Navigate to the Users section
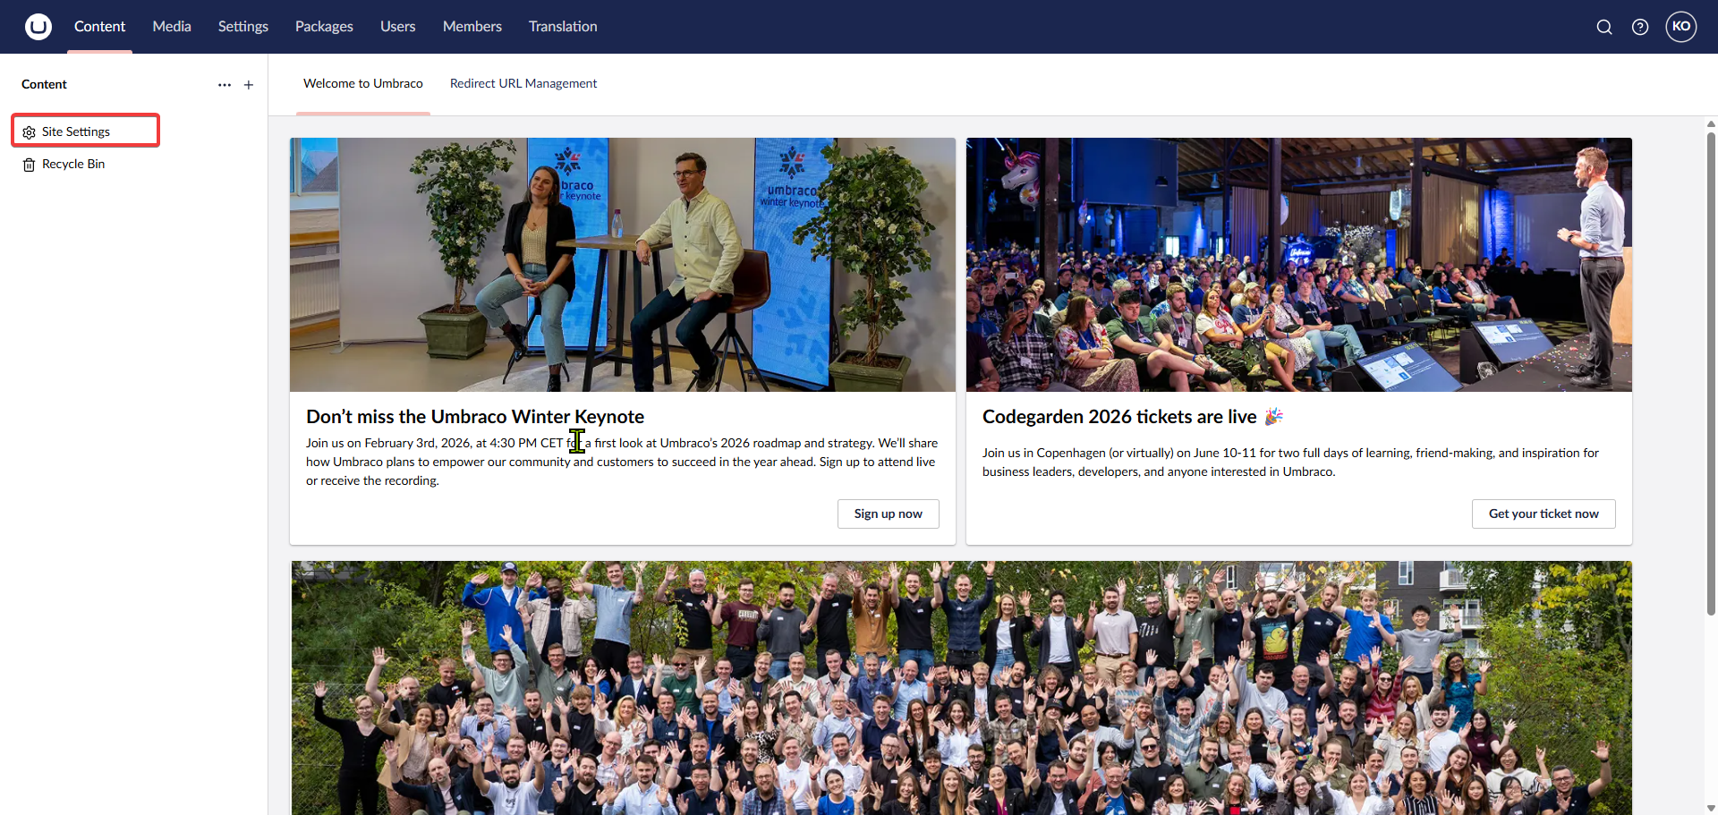Image resolution: width=1718 pixels, height=815 pixels. [397, 27]
